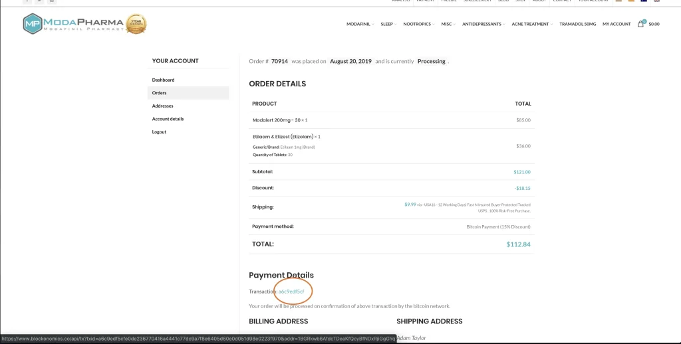
Task: Open the shopping cart bag icon
Action: pyautogui.click(x=640, y=24)
